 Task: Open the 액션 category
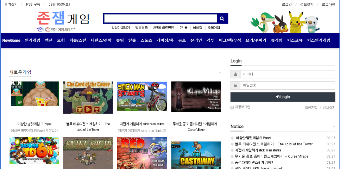(x=49, y=41)
